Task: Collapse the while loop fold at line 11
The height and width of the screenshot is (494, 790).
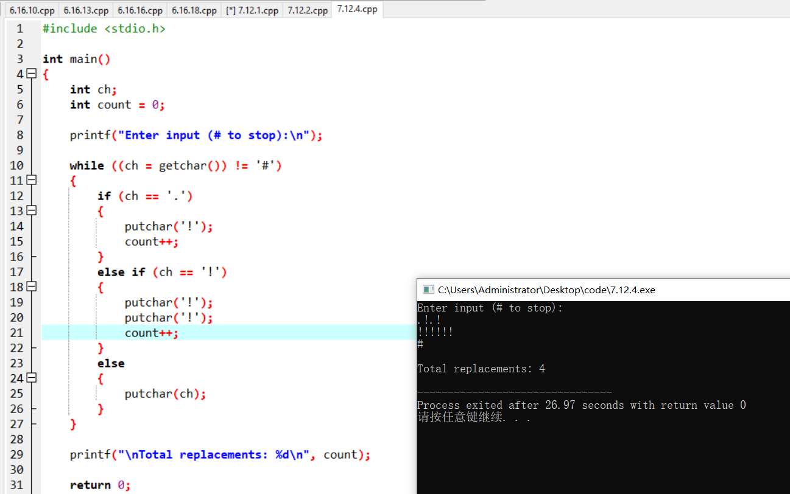Action: click(x=32, y=181)
